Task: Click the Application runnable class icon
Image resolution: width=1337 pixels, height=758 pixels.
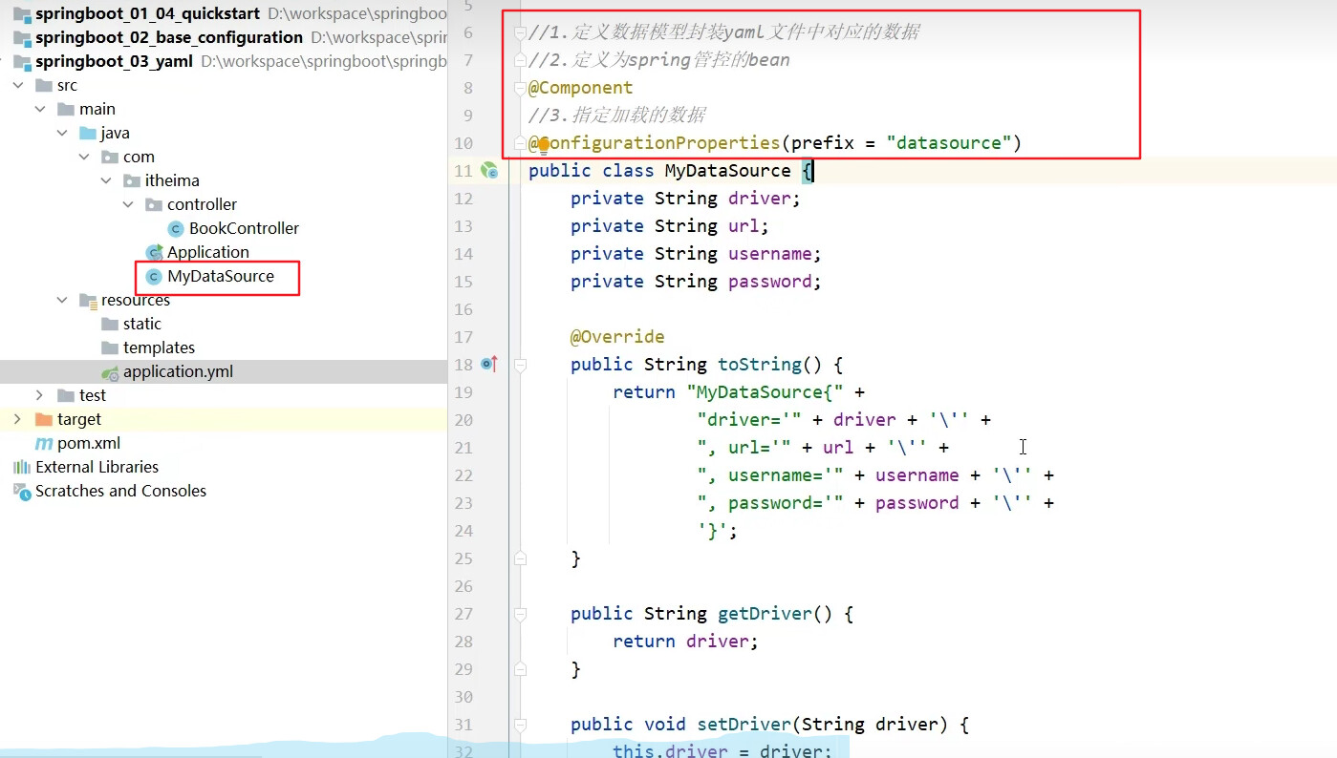Action: click(154, 252)
